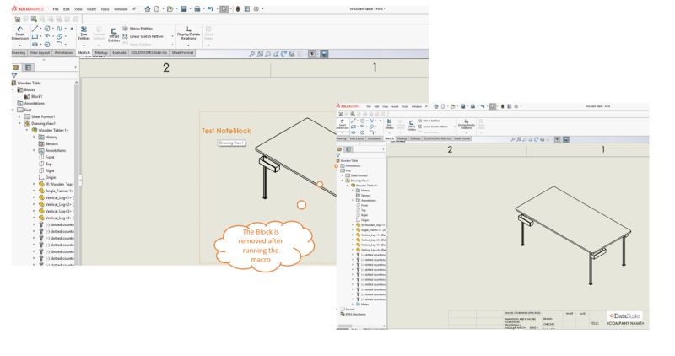Click filter funnel icon in left window tree
The image size is (675, 356).
14,75
